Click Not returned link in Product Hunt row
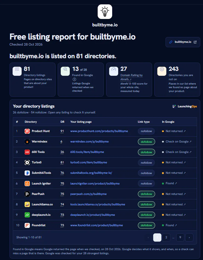This screenshot has width=203, height=260. click(x=174, y=131)
